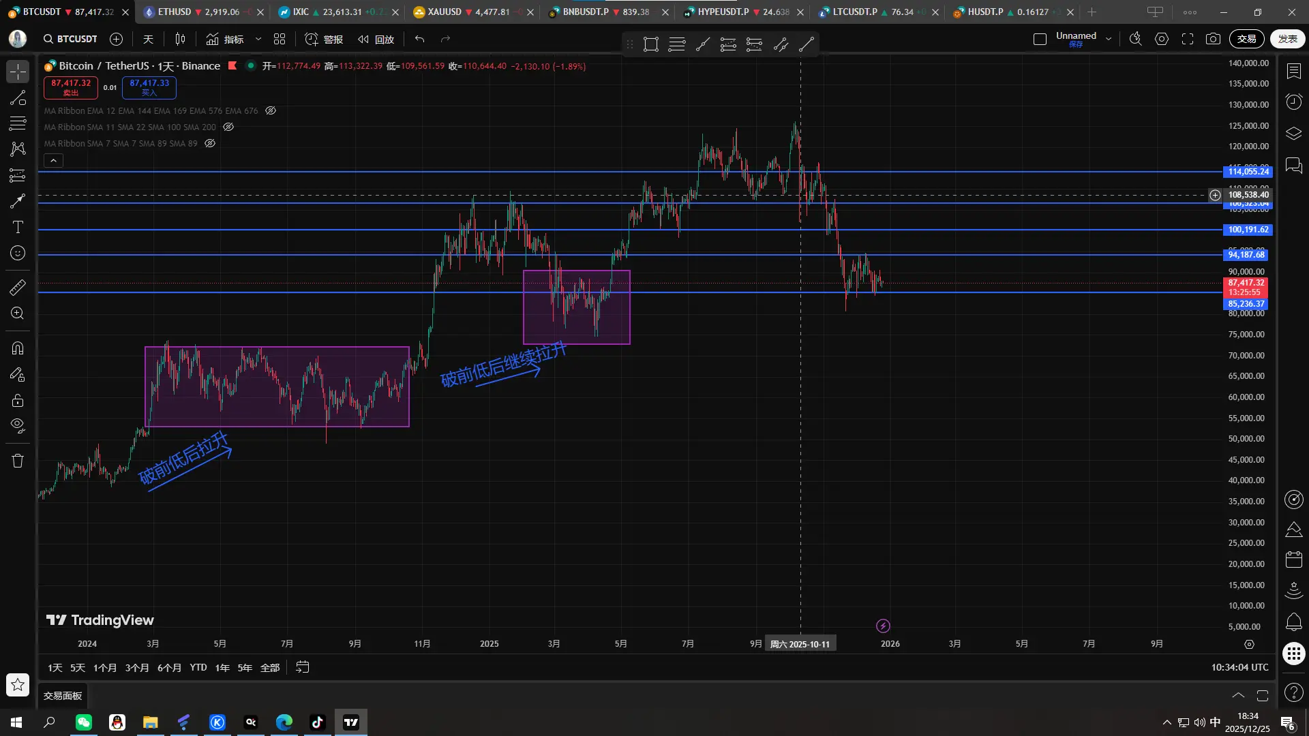Click the blue 买入 buy price button
Viewport: 1309px width, 736px height.
click(149, 87)
